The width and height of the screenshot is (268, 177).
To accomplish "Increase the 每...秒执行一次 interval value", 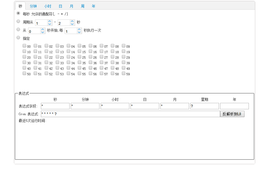I will [x=79, y=29].
